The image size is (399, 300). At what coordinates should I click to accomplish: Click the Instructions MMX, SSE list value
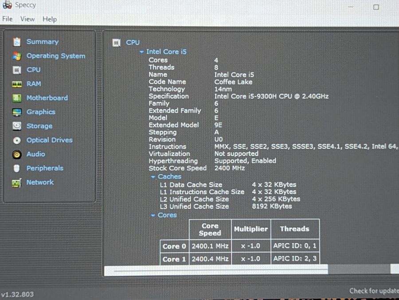(x=305, y=147)
